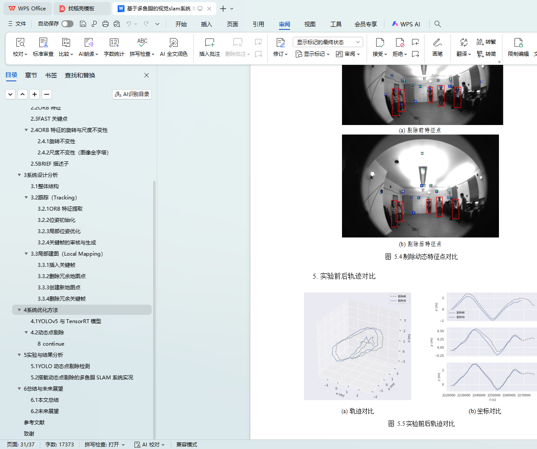This screenshot has height=449, width=537.
Task: Click the print icon in quick toolbar
Action: coord(105,24)
